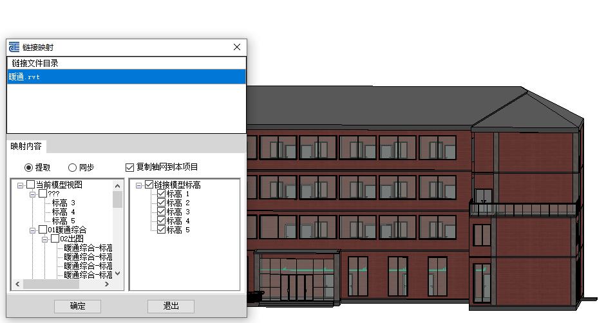
Task: Toggle the 链接模型标高 parent checkbox
Action: point(149,185)
